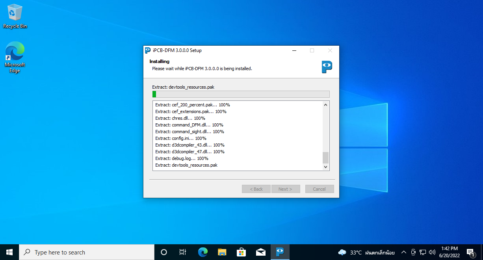Click the log list scrollbar up arrow

coord(325,105)
